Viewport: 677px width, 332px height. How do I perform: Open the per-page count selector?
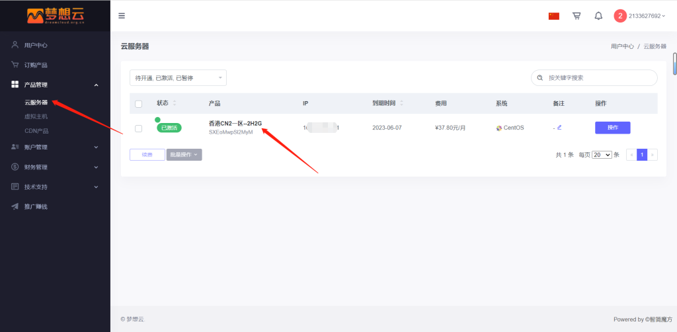click(602, 155)
